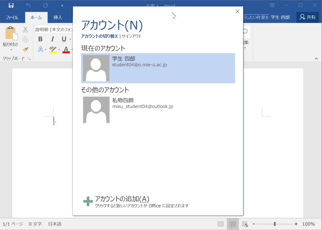Image resolution: width=322 pixels, height=230 pixels.
Task: Click 0 文字 word count
Action: (x=35, y=224)
